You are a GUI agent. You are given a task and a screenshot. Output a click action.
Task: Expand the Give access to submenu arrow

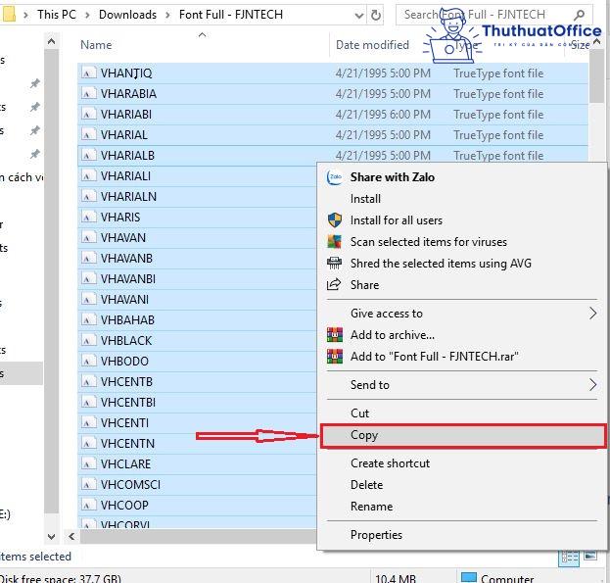[x=592, y=313]
